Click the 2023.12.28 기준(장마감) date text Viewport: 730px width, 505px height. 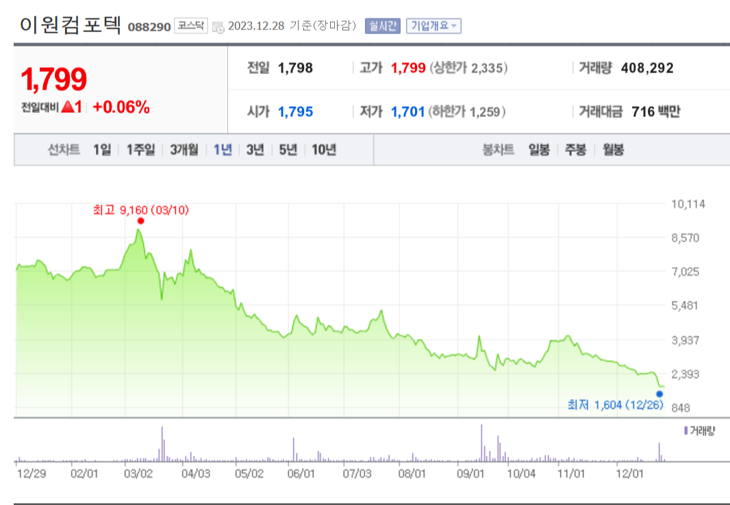[x=292, y=25]
